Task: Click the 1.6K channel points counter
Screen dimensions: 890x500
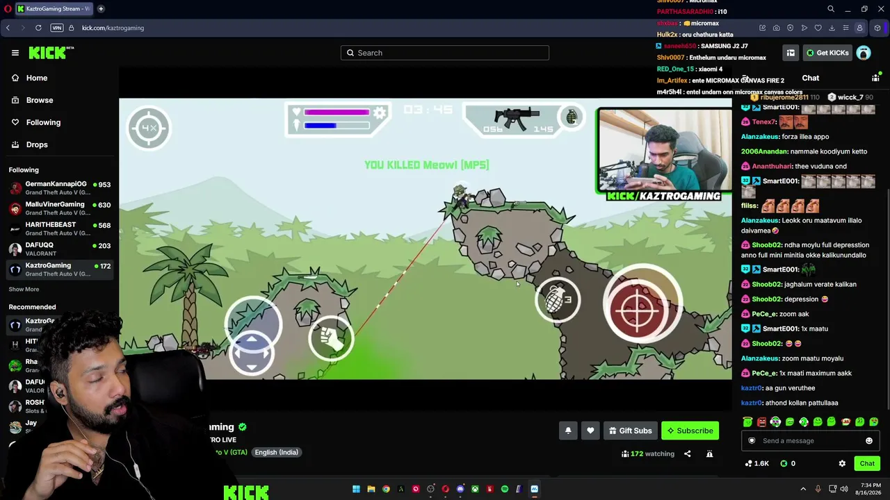Action: [x=756, y=463]
